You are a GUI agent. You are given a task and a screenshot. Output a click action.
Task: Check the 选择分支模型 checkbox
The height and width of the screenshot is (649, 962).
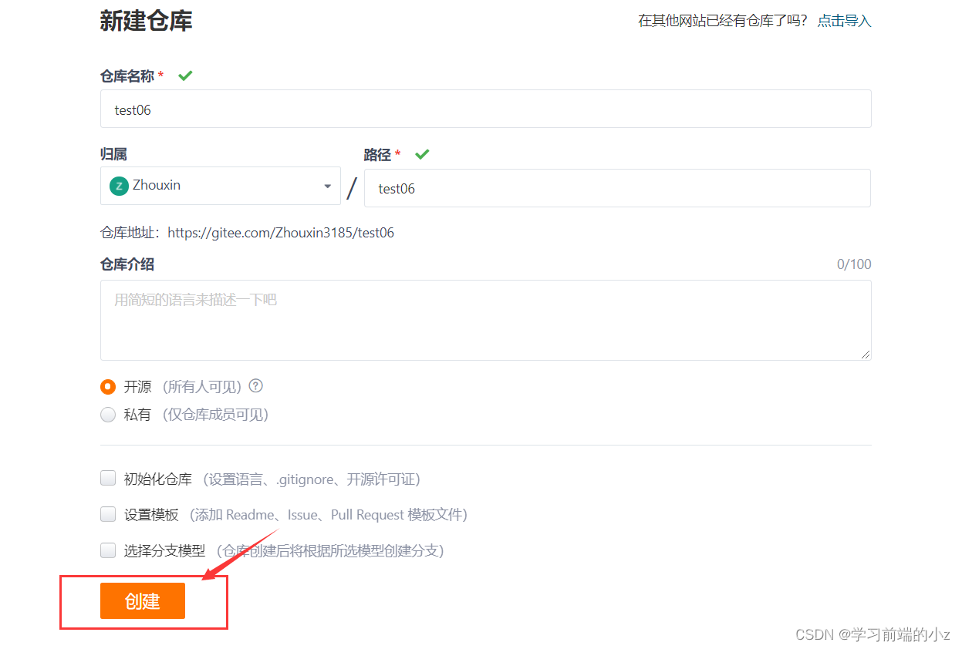pyautogui.click(x=108, y=550)
